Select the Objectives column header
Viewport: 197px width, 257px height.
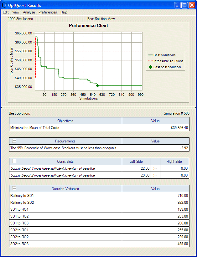[x=65, y=121]
